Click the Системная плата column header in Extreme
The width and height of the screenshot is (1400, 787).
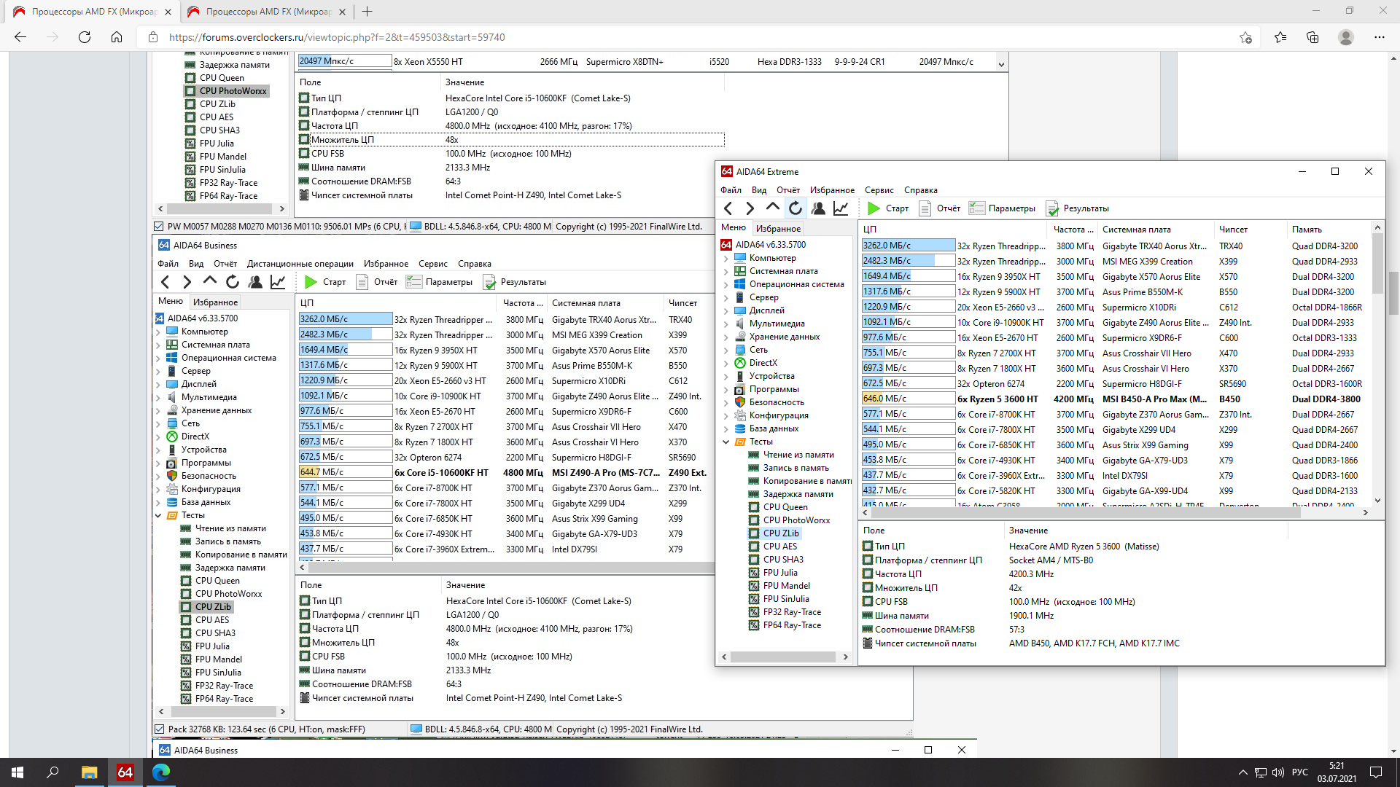tap(1136, 229)
